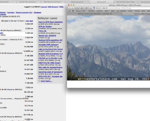Open the QSEE bookmark
The image size is (150, 121).
pos(113,11)
